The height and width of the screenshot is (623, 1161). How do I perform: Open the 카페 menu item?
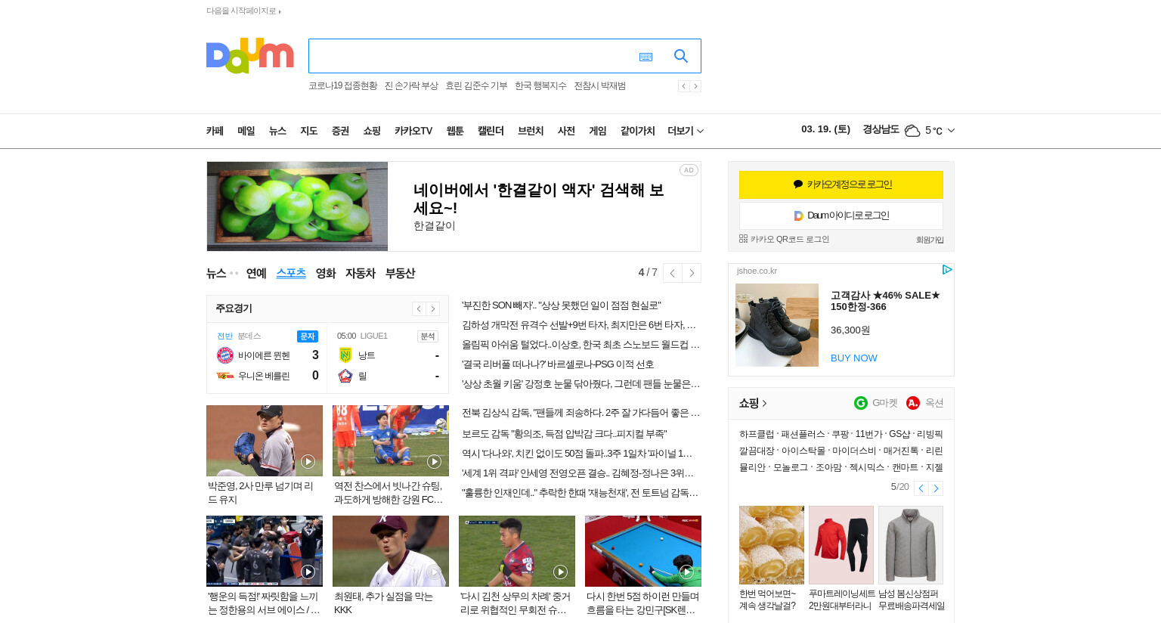pyautogui.click(x=215, y=131)
